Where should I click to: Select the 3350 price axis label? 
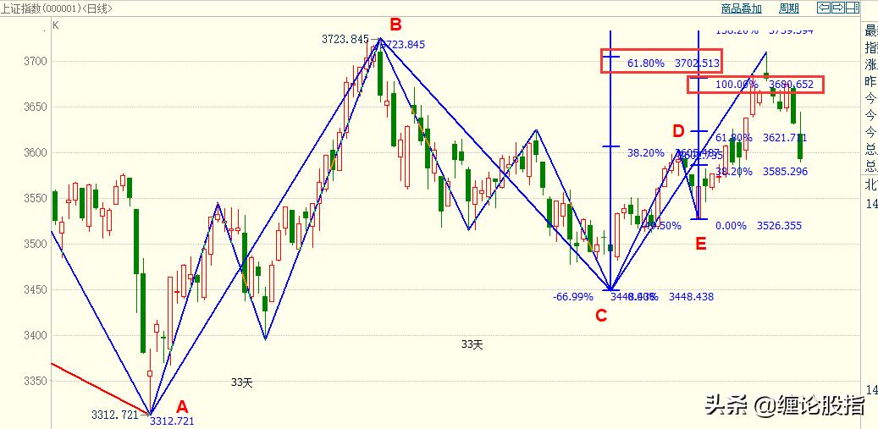[36, 382]
